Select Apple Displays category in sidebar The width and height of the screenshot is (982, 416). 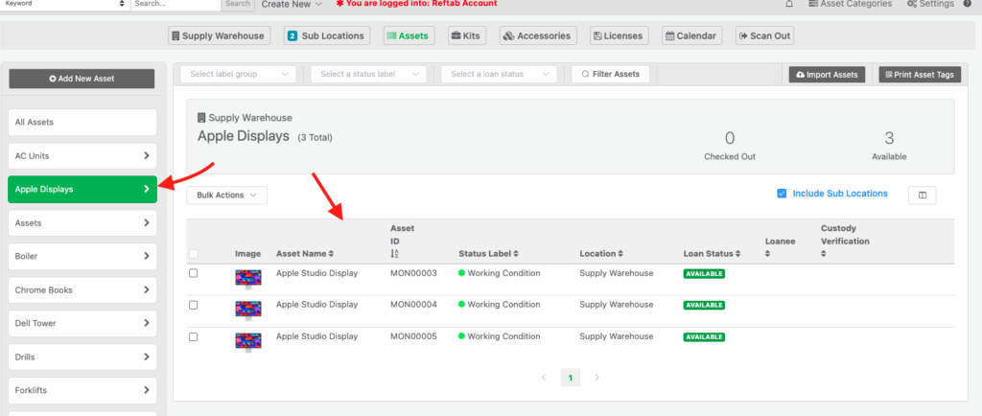82,189
